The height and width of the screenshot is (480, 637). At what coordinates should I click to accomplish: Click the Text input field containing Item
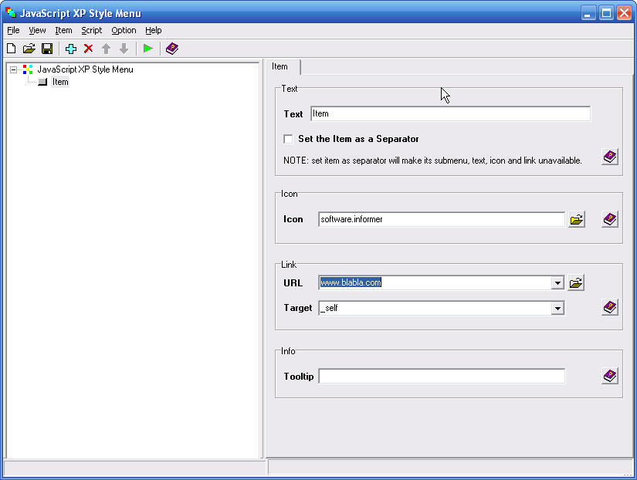(450, 113)
